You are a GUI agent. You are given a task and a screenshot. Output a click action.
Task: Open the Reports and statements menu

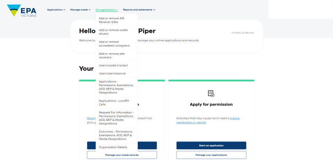point(139,10)
